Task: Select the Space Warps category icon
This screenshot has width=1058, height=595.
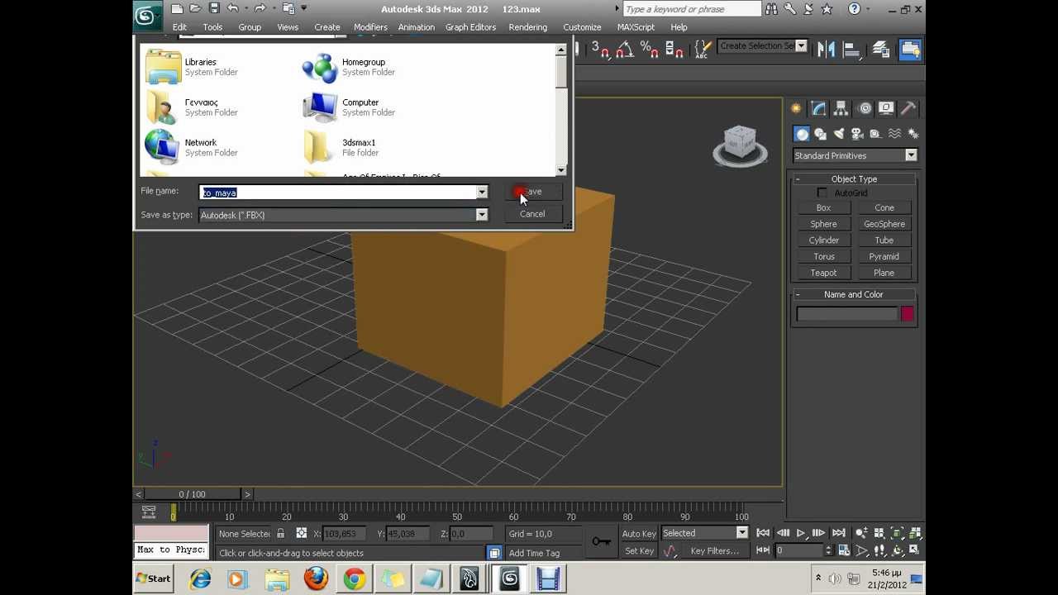Action: pyautogui.click(x=894, y=134)
